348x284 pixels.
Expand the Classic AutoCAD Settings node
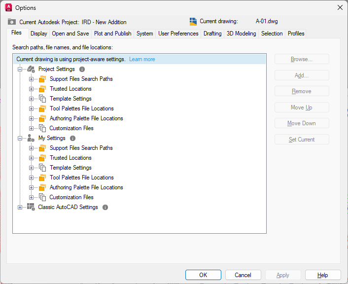click(20, 208)
